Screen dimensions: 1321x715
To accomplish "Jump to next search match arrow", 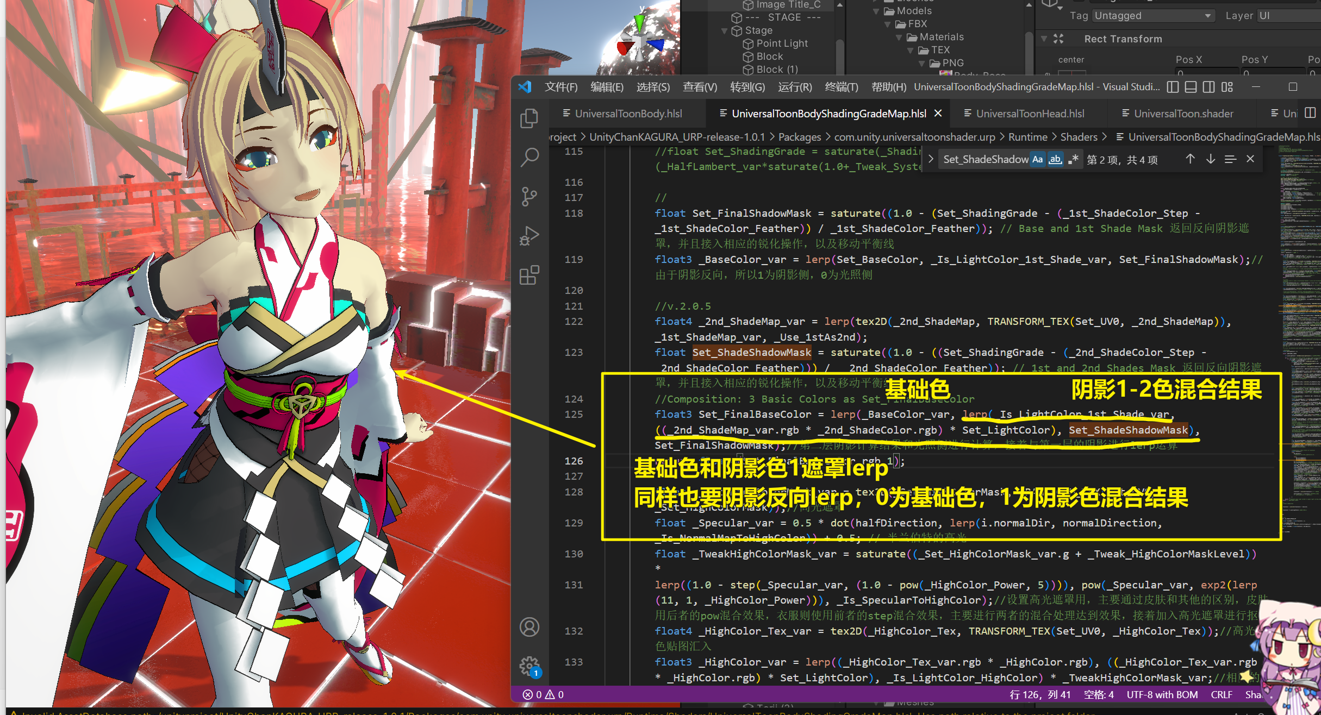I will 1211,159.
